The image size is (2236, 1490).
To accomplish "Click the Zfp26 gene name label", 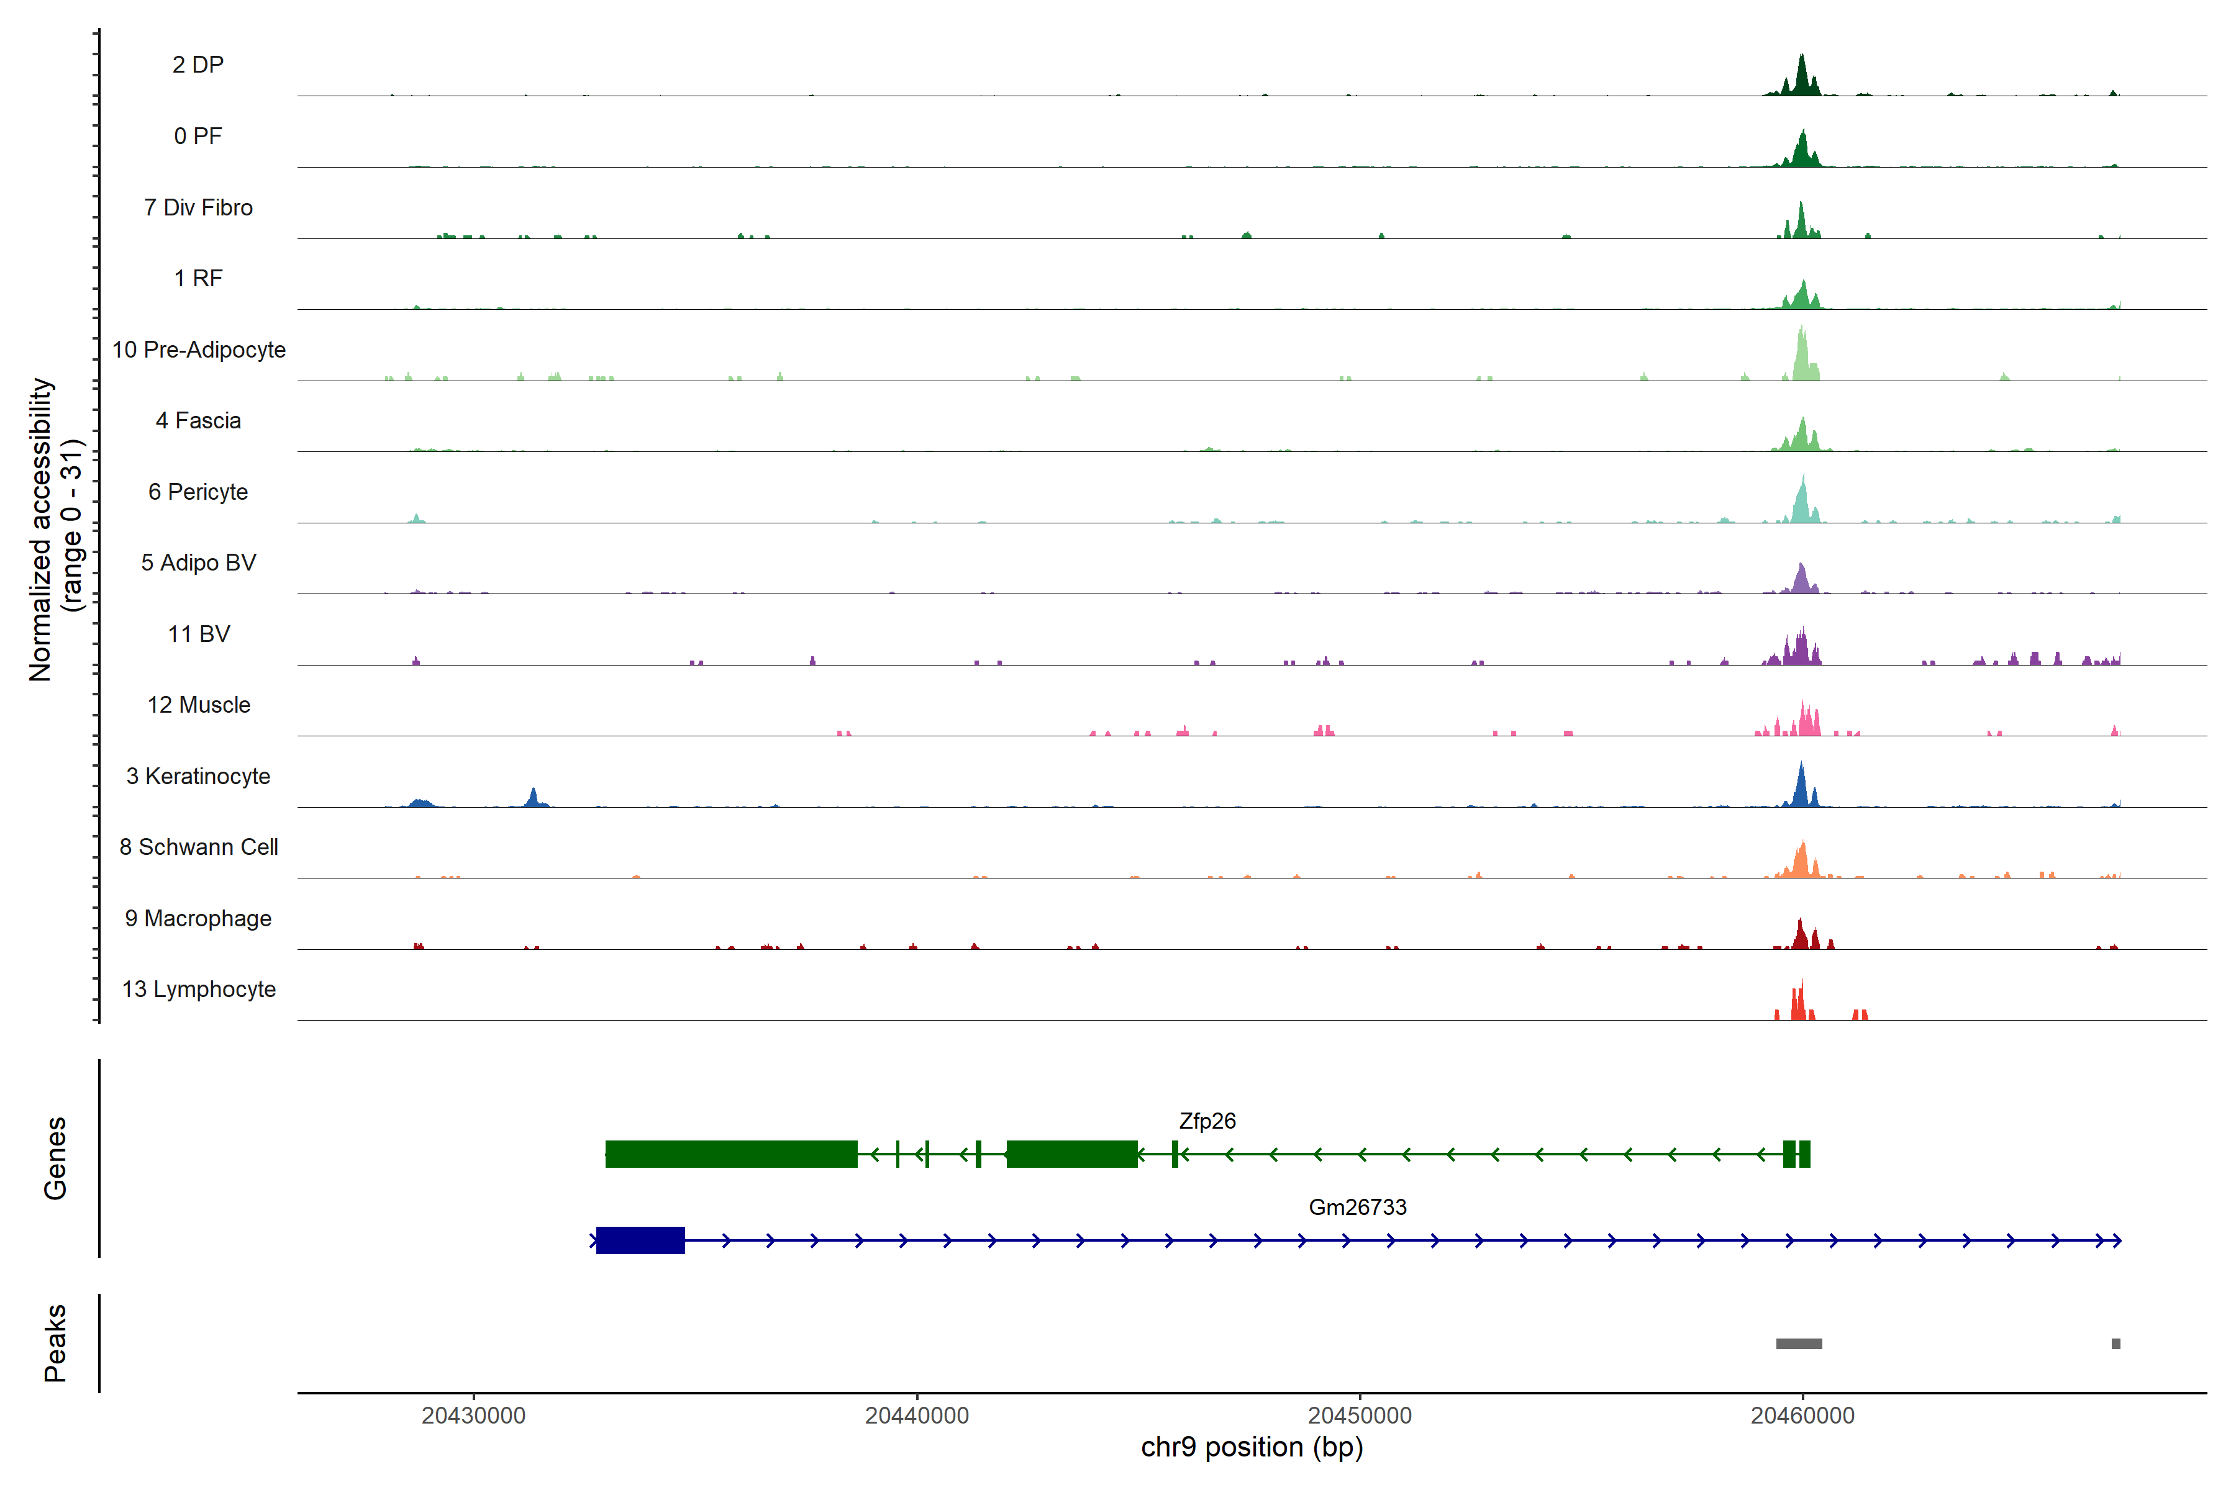I will pos(1206,1121).
